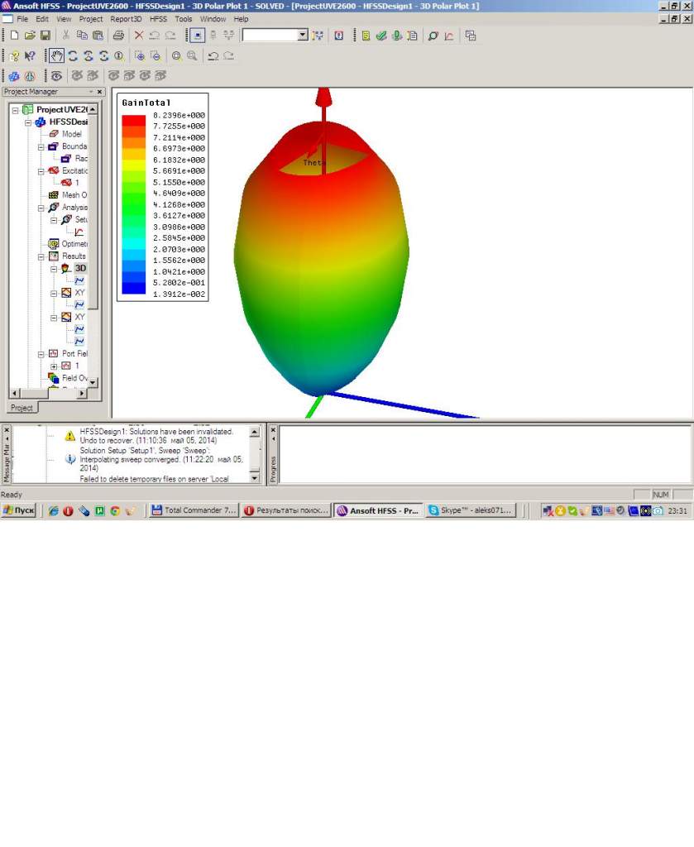Open the Edit menu
Viewport: 694px width, 847px height.
[42, 19]
